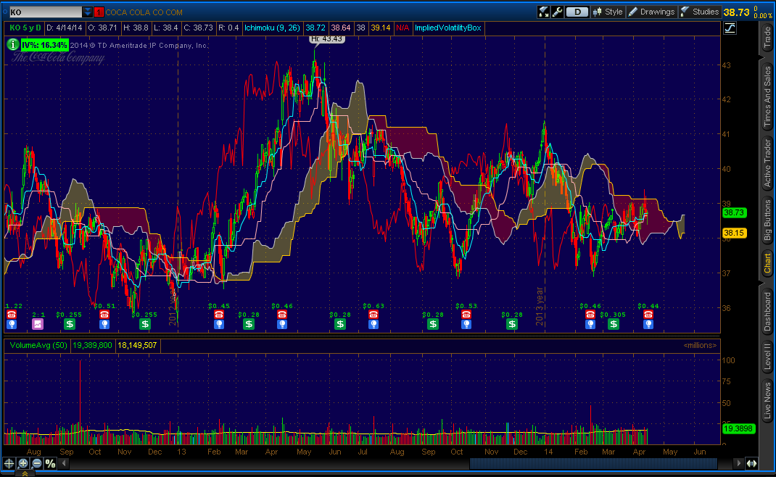The image size is (776, 477).
Task: Open the D timeframe selector
Action: tap(577, 12)
